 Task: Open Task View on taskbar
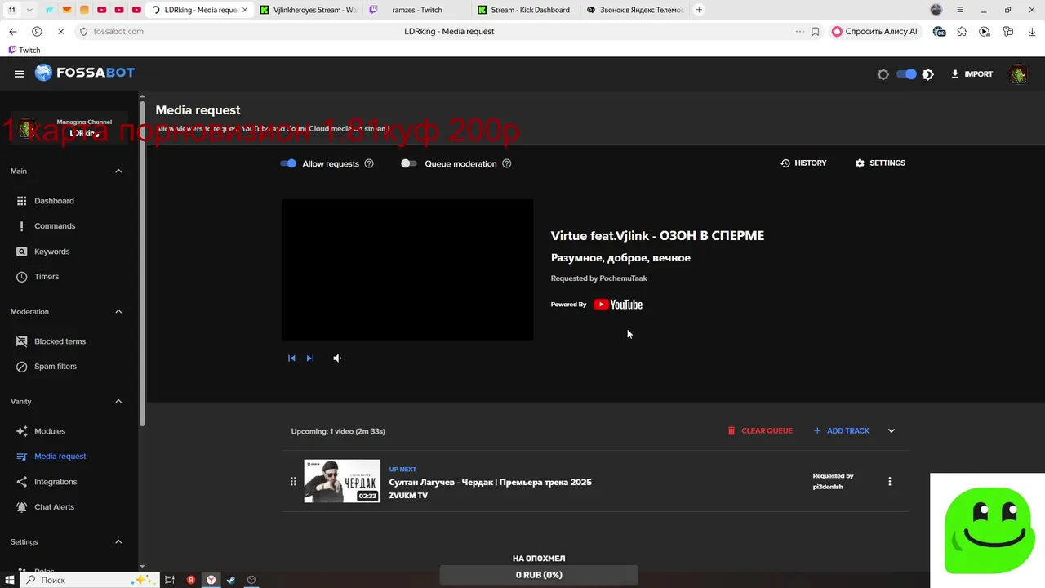(x=170, y=580)
